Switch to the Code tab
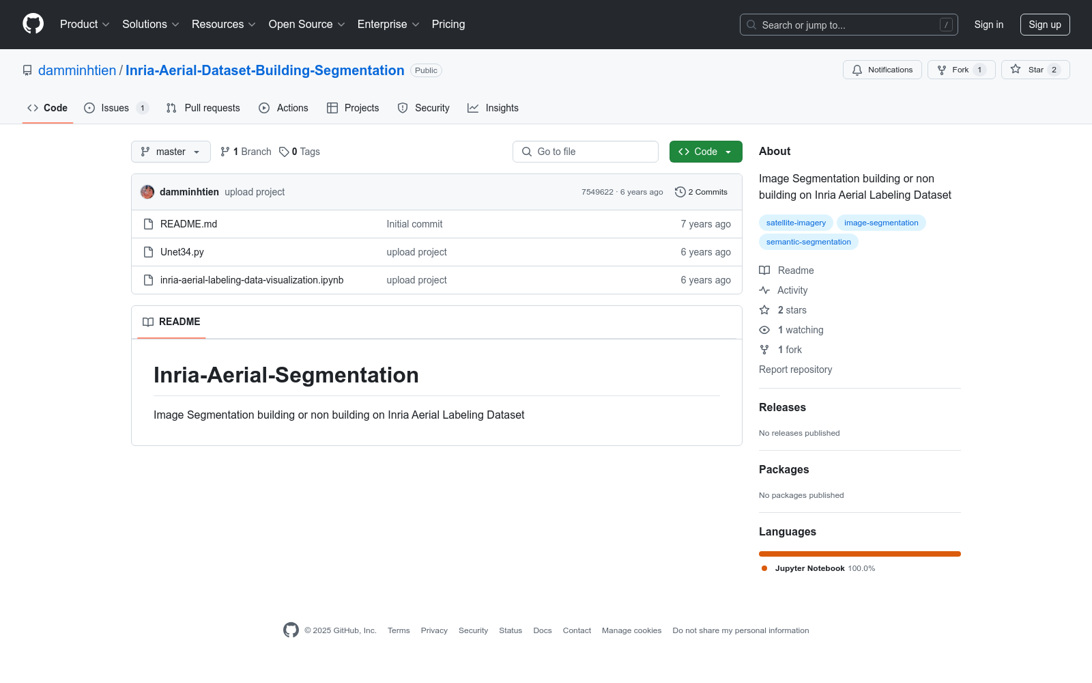Screen dimensions: 1092x683 pos(48,108)
